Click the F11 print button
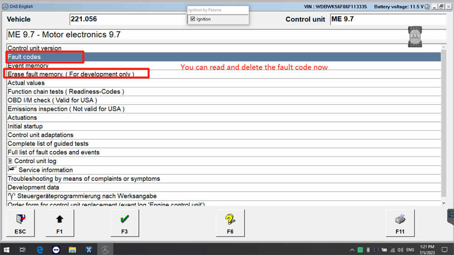The image size is (454, 255). (x=400, y=223)
